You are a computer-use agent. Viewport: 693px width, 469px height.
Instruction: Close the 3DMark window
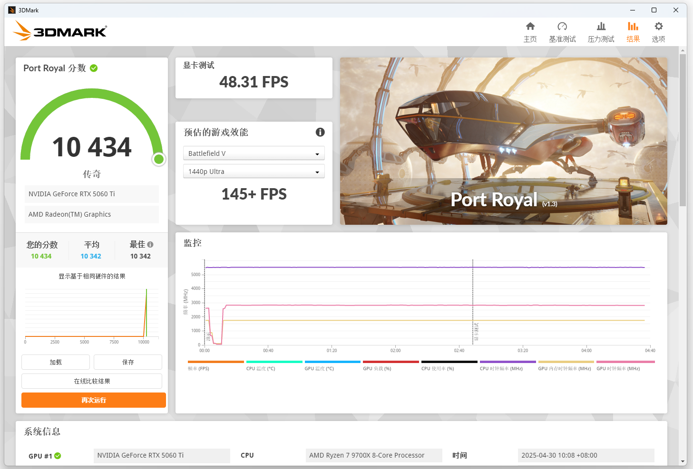675,10
